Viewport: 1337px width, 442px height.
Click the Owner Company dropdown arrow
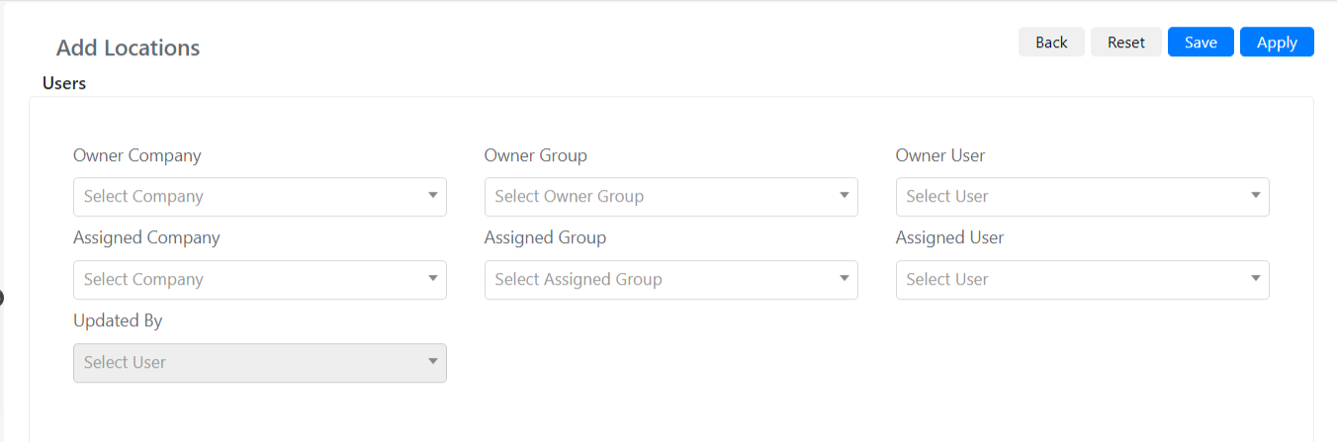pos(433,196)
